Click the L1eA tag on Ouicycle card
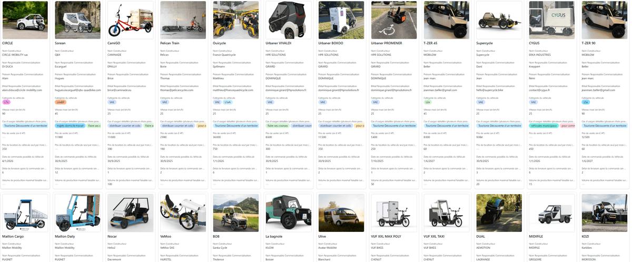The image size is (632, 262). 228,102
